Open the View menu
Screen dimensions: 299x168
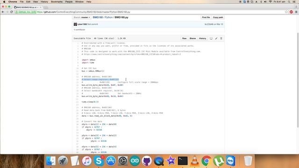pos(36,2)
